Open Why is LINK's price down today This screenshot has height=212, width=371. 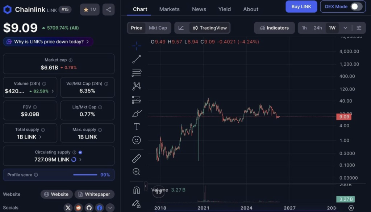click(x=48, y=42)
